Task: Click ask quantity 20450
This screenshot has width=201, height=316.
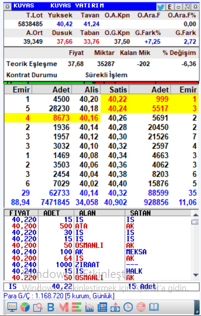Action: [158, 128]
